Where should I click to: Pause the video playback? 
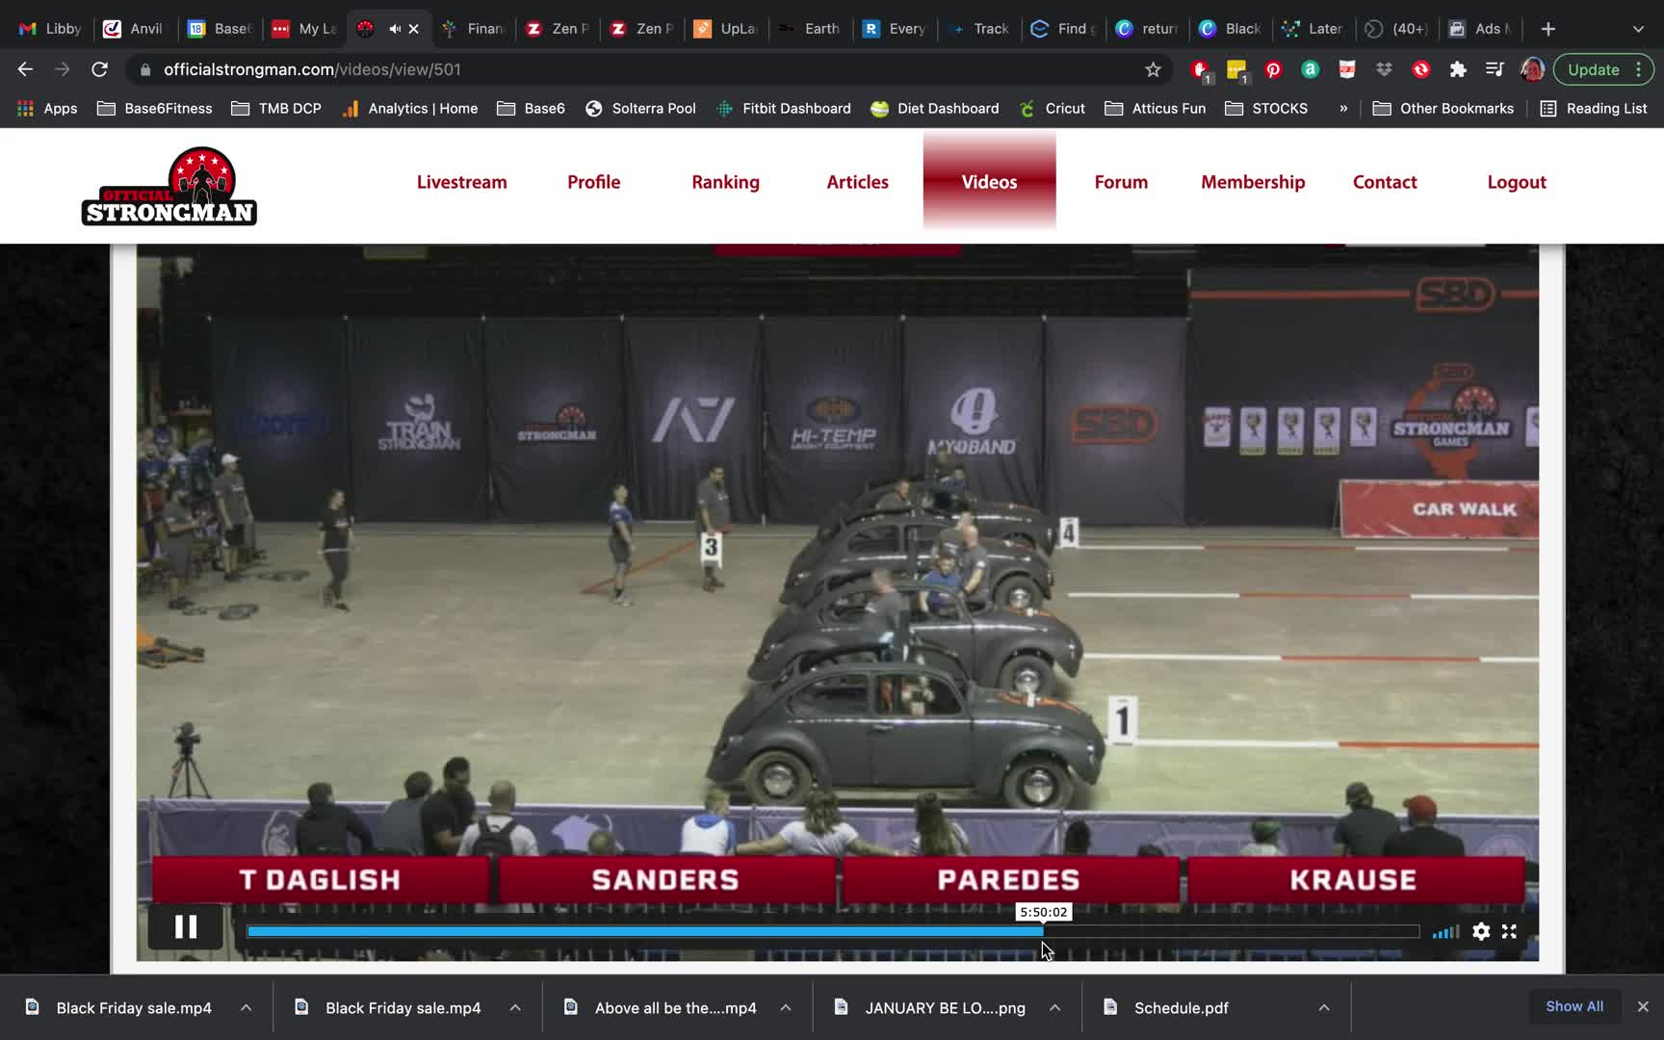pyautogui.click(x=186, y=927)
